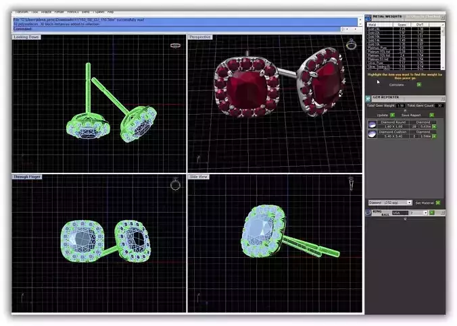Image resolution: width=457 pixels, height=326 pixels.
Task: Click the '5.40 X 5.40' gem size cell
Action: point(393,136)
